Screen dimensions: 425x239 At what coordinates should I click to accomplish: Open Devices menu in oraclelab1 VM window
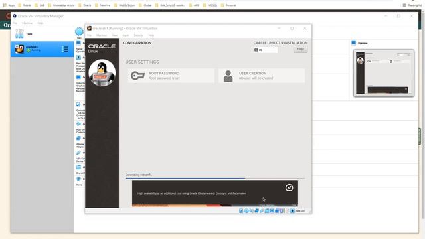pyautogui.click(x=138, y=35)
